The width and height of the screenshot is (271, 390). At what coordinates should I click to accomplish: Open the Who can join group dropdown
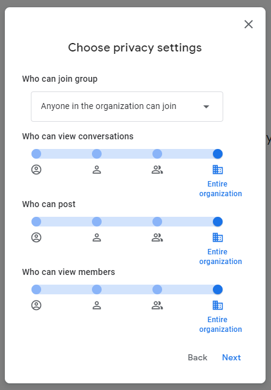(x=127, y=107)
